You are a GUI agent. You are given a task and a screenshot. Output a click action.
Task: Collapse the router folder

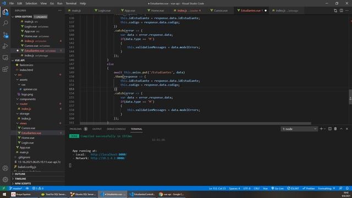(x=23, y=104)
